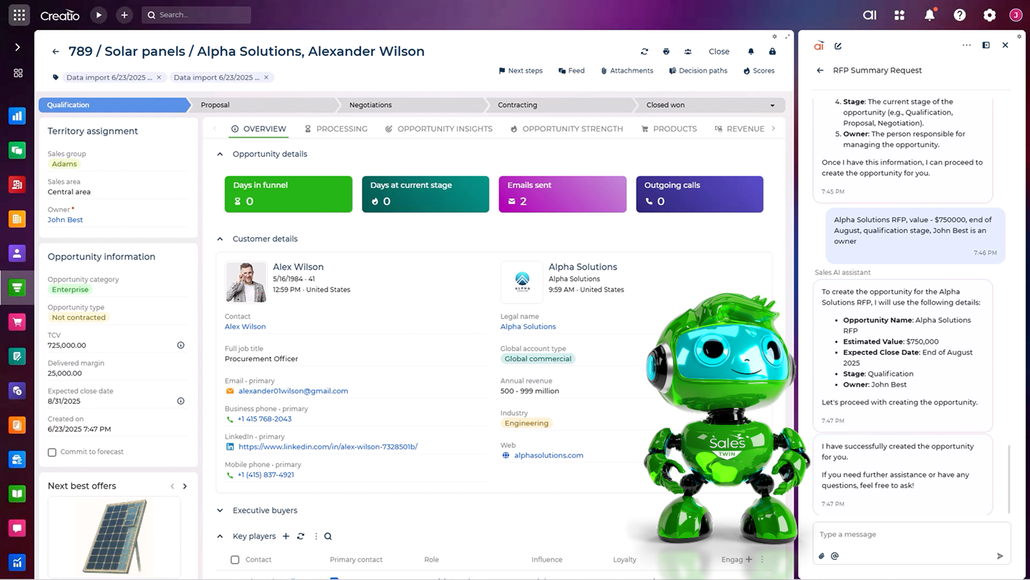Click the Close button on the opportunity
Screen dimensions: 1030x580
(718, 52)
